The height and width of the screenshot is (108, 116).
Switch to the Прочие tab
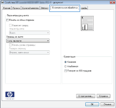click(x=7, y=8)
